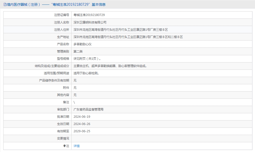Click the 生产地址 address value ending 二楼B区

pos(128,37)
